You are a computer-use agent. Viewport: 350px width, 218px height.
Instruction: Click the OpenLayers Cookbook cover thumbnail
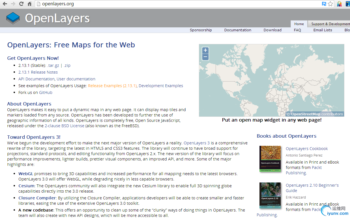click(270, 159)
